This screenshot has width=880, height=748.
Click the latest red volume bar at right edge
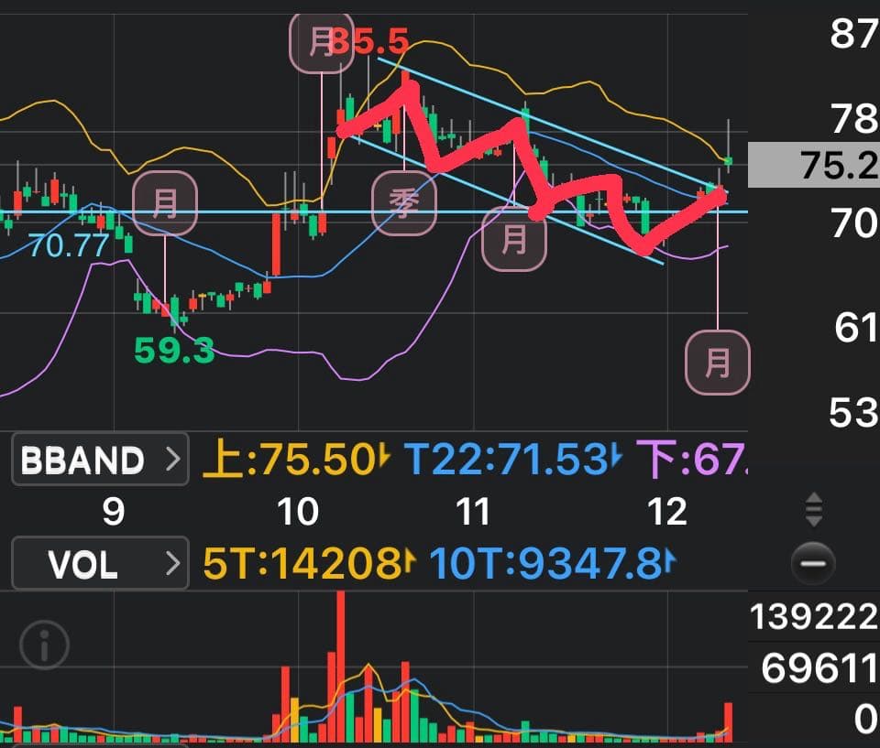click(x=729, y=722)
